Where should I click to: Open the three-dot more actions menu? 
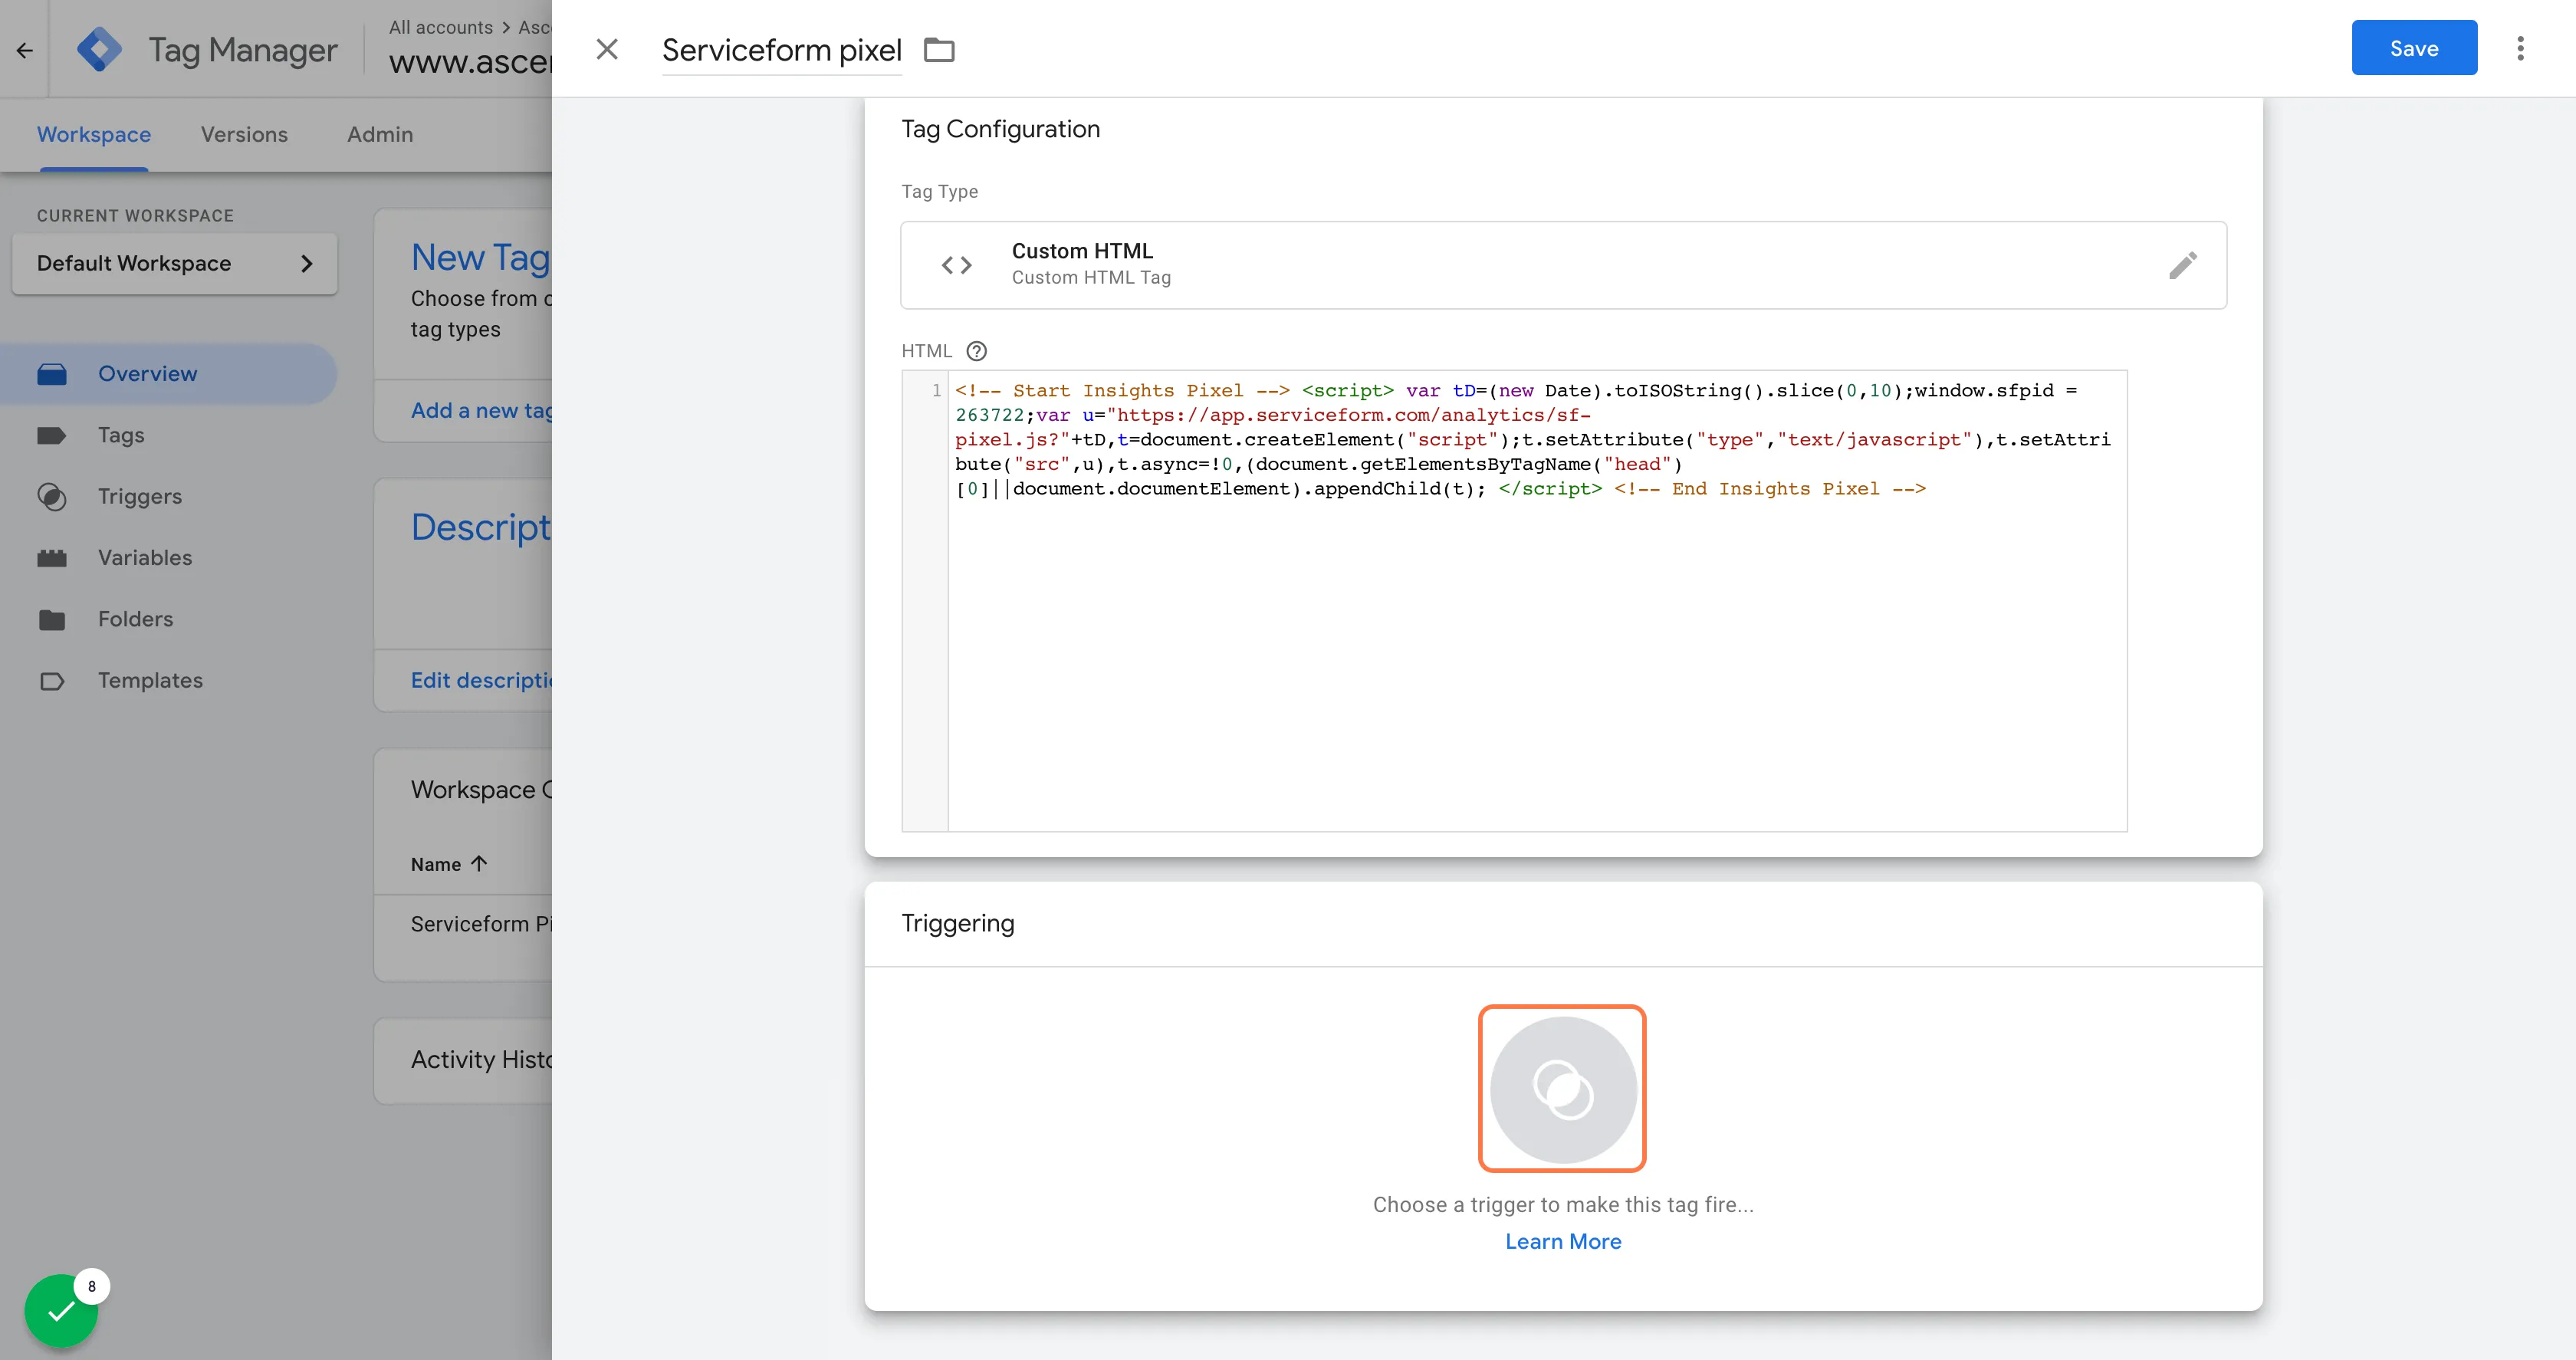(x=2520, y=48)
